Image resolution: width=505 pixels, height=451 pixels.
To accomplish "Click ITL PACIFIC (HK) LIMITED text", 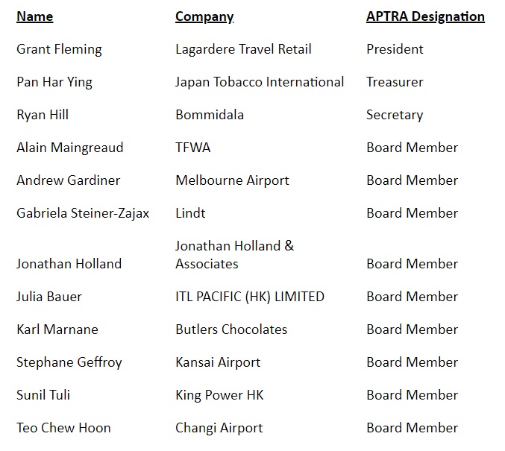I will [250, 297].
